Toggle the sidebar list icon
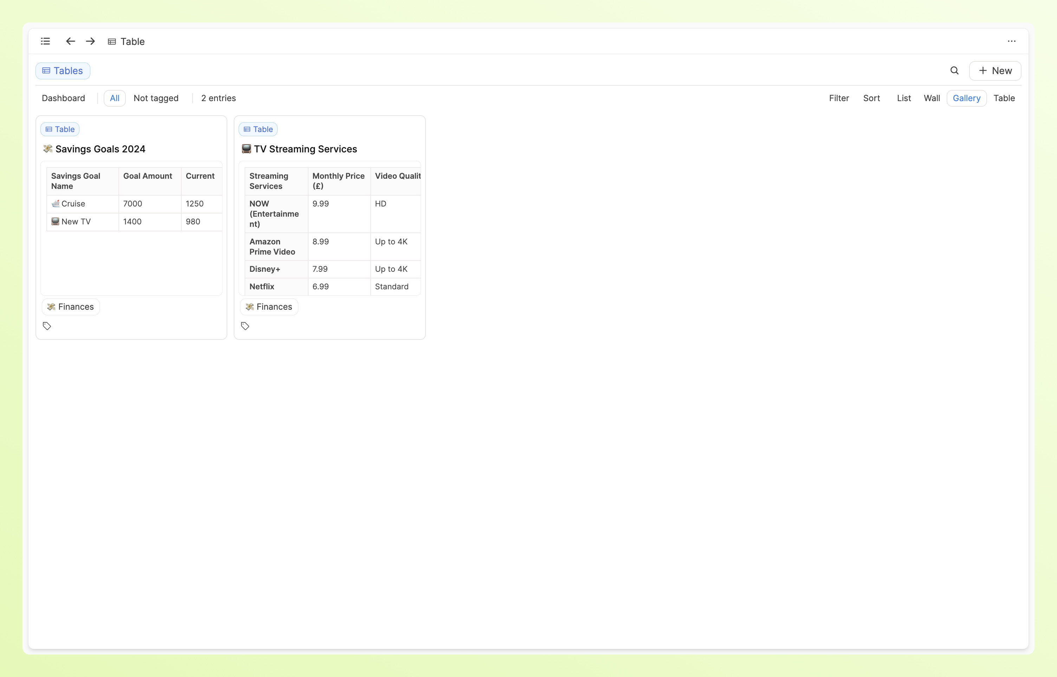The image size is (1057, 677). (x=45, y=41)
